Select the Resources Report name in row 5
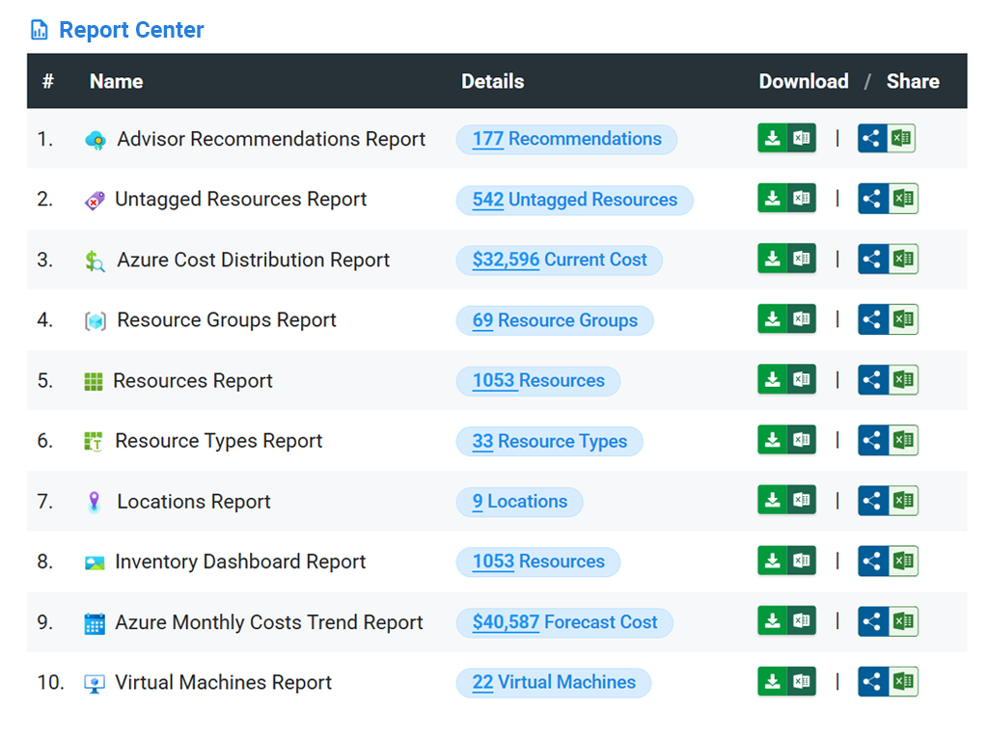The height and width of the screenshot is (741, 988). (193, 380)
